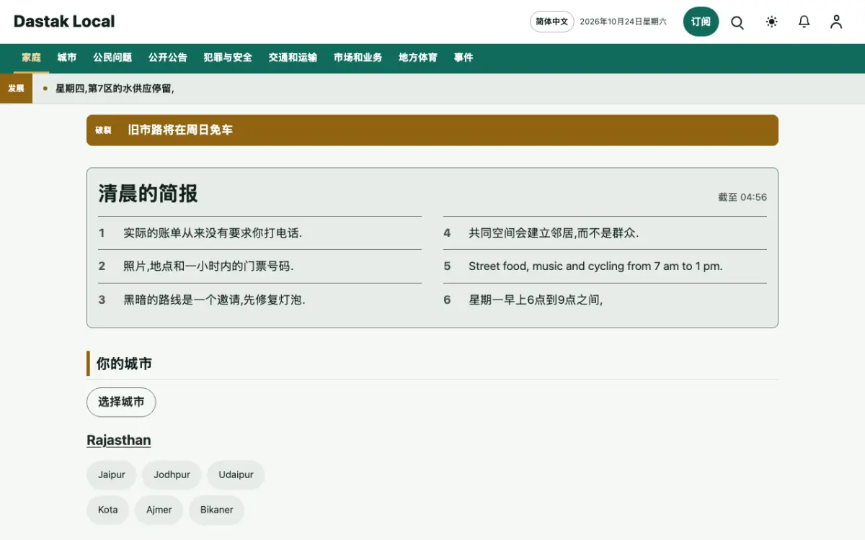Go to Dastak Local home logo
The height and width of the screenshot is (540, 865).
(64, 22)
